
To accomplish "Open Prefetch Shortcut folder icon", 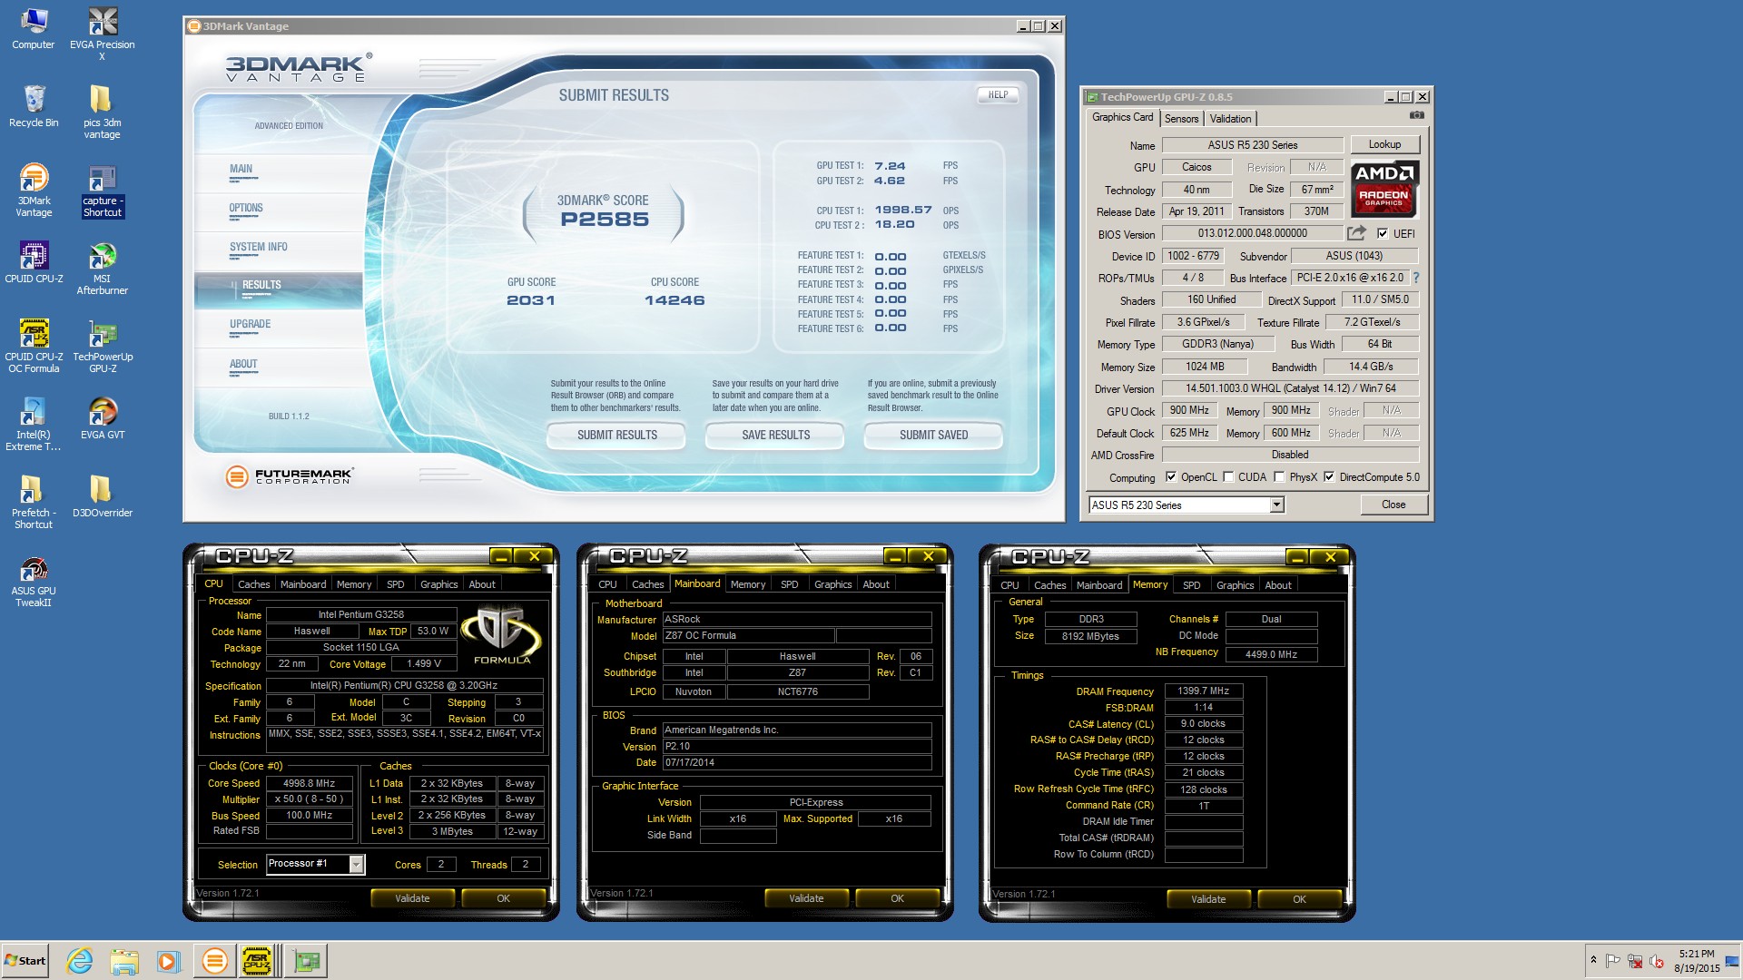I will pos(34,502).
